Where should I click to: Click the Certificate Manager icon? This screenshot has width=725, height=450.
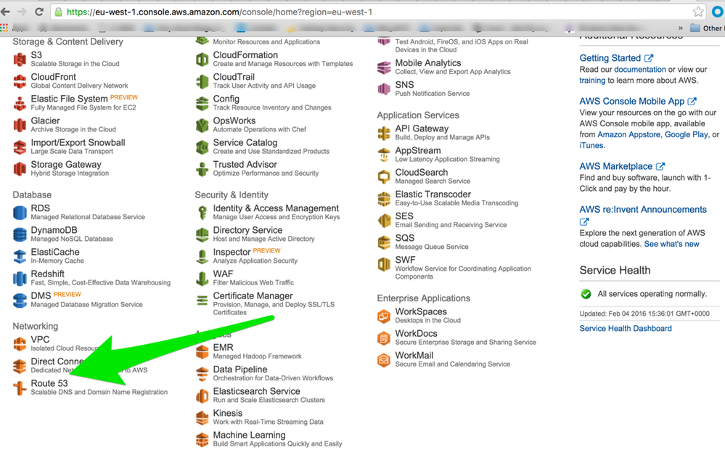coord(202,300)
